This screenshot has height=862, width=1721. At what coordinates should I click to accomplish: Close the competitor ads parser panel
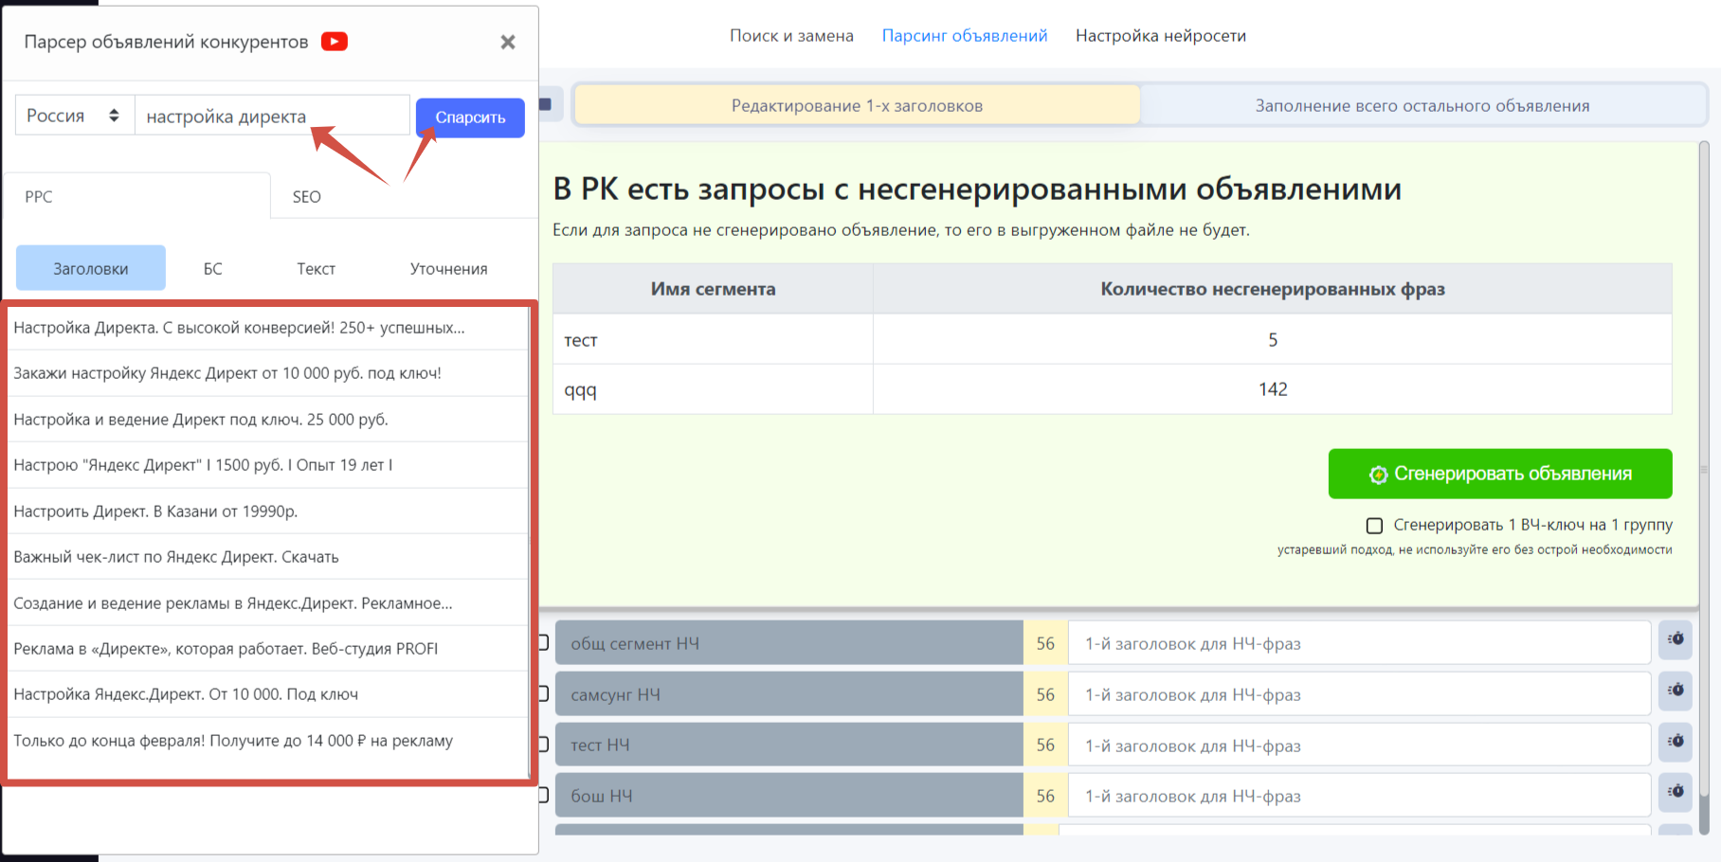coord(508,42)
